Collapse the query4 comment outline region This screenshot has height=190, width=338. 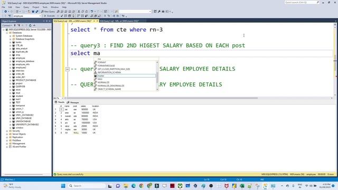click(x=68, y=69)
